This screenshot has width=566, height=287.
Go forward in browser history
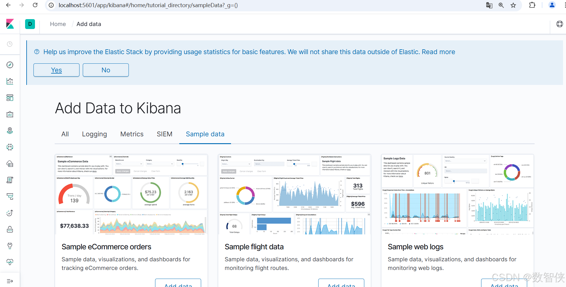22,5
